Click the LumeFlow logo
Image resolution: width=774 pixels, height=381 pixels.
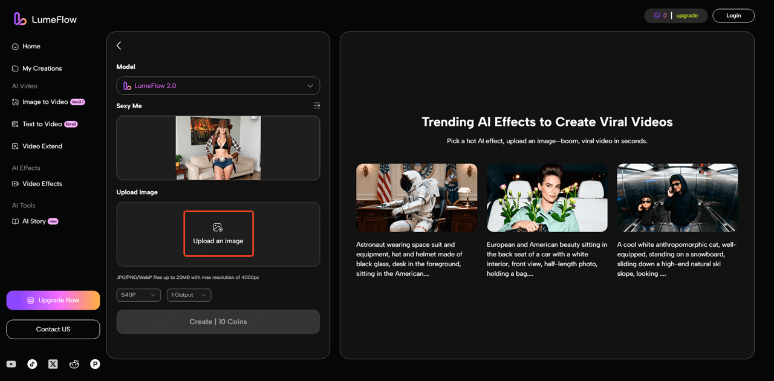[45, 19]
